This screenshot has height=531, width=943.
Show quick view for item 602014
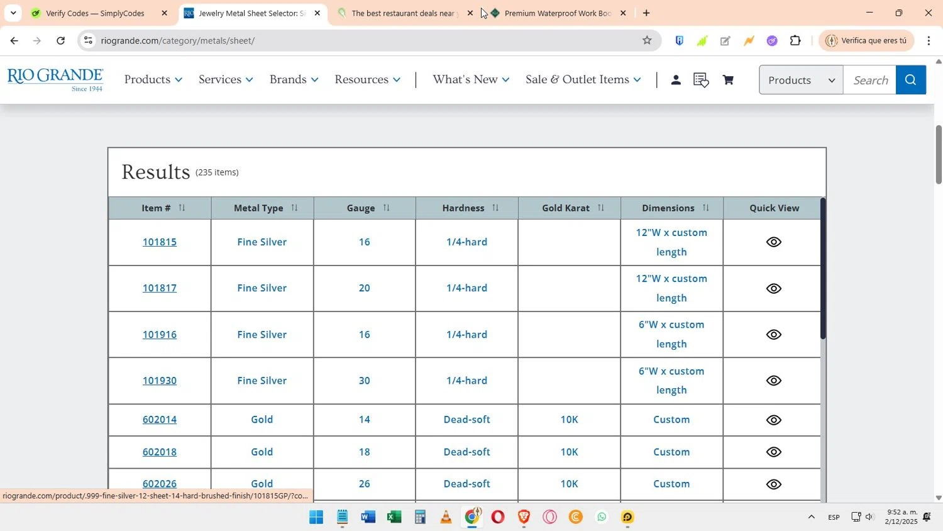coord(773,420)
